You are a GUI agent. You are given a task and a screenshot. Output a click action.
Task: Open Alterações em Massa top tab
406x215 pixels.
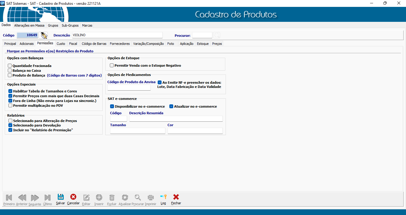29,25
